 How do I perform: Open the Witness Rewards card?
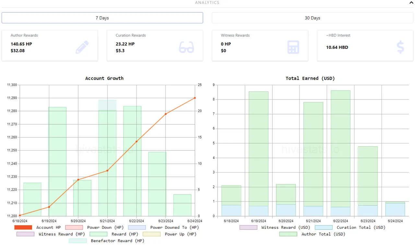[x=260, y=45]
